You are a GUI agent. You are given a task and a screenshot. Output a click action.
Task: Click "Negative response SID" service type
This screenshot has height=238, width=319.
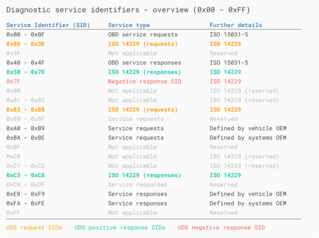(144, 81)
